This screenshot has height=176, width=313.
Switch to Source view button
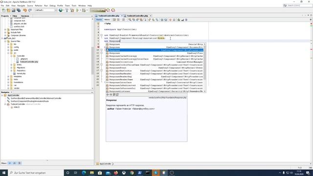tap(99, 20)
